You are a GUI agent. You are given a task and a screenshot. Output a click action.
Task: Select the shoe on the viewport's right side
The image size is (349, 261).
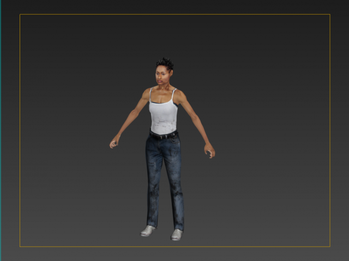click(x=177, y=234)
